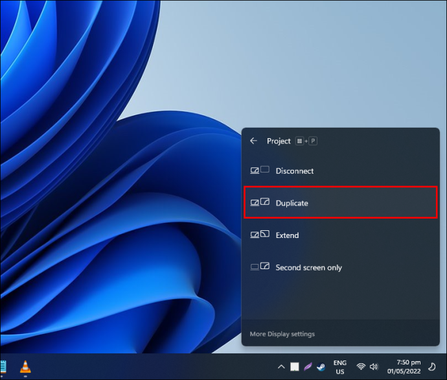
Task: Choose Second screen only mode
Action: point(340,267)
